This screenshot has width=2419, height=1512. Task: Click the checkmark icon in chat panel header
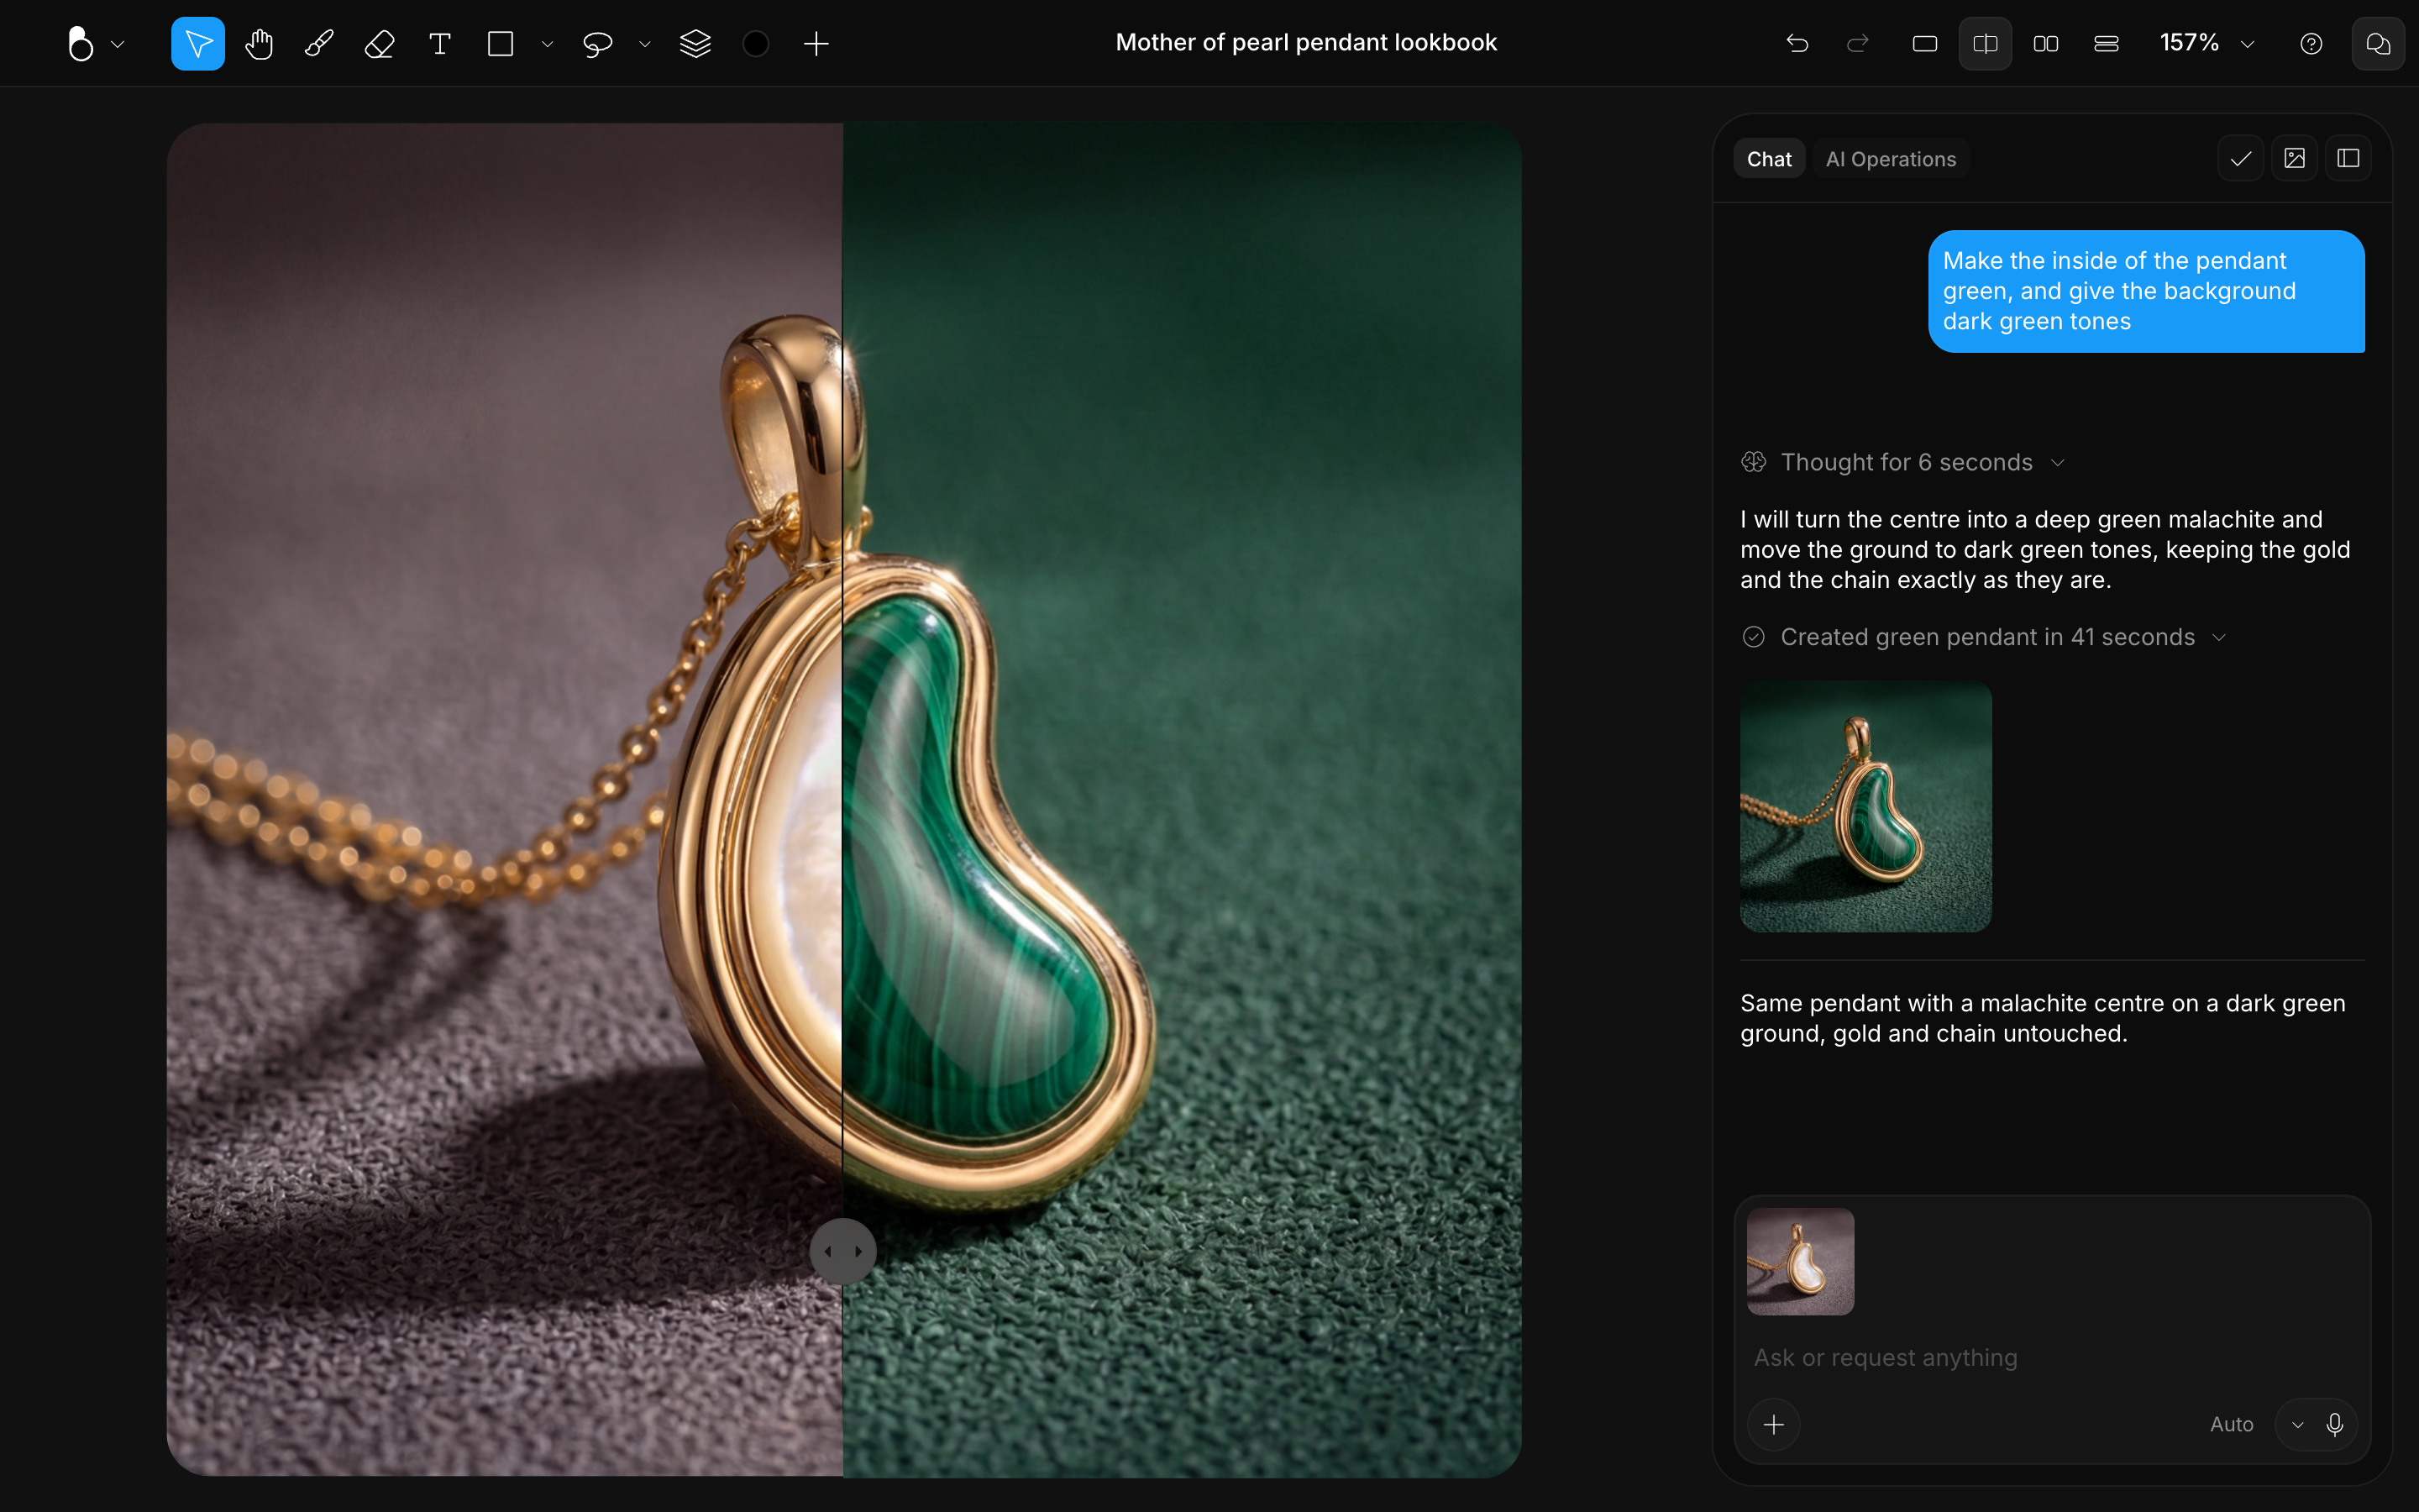(2241, 158)
